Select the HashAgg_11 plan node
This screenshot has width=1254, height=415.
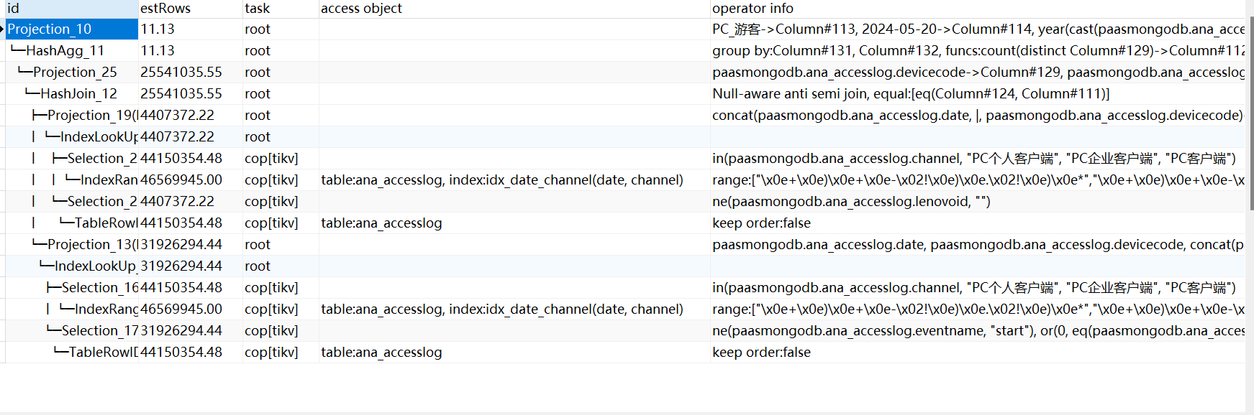click(x=65, y=51)
